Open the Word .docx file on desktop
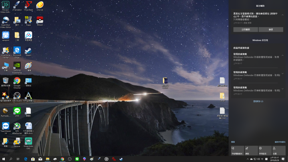Image resolution: width=288 pixels, height=162 pixels. pyautogui.click(x=28, y=128)
